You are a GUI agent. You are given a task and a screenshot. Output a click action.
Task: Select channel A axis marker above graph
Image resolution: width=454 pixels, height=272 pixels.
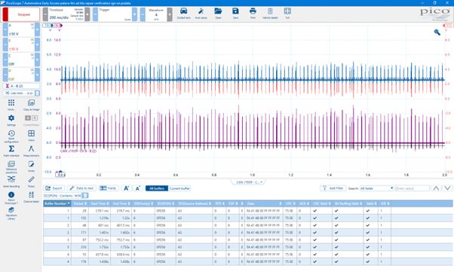tap(48, 26)
